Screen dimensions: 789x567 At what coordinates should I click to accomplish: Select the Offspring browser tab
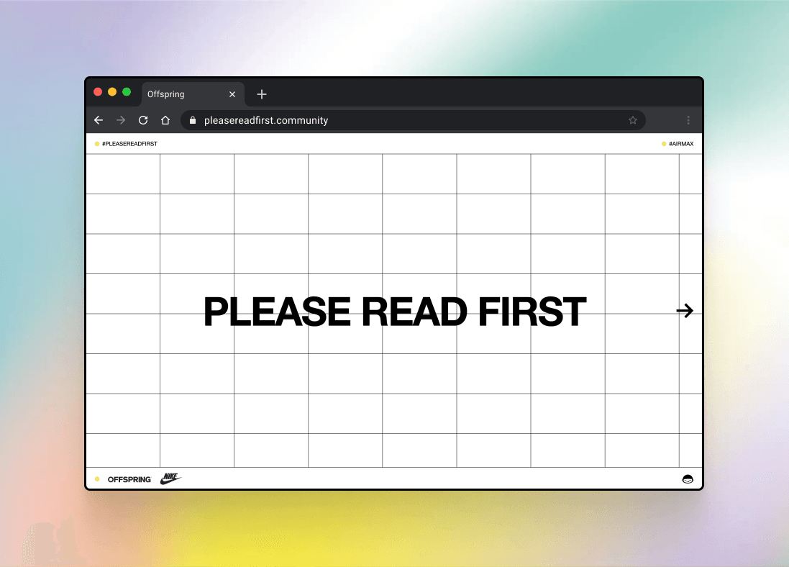pyautogui.click(x=180, y=94)
